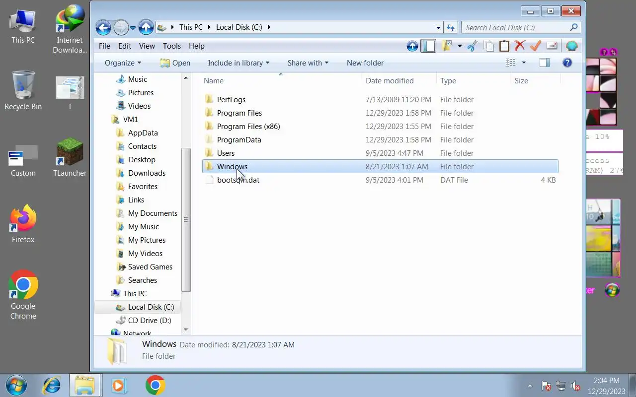Viewport: 636px width, 397px height.
Task: Select Local Disk (C:) in navigation tree
Action: pyautogui.click(x=151, y=307)
